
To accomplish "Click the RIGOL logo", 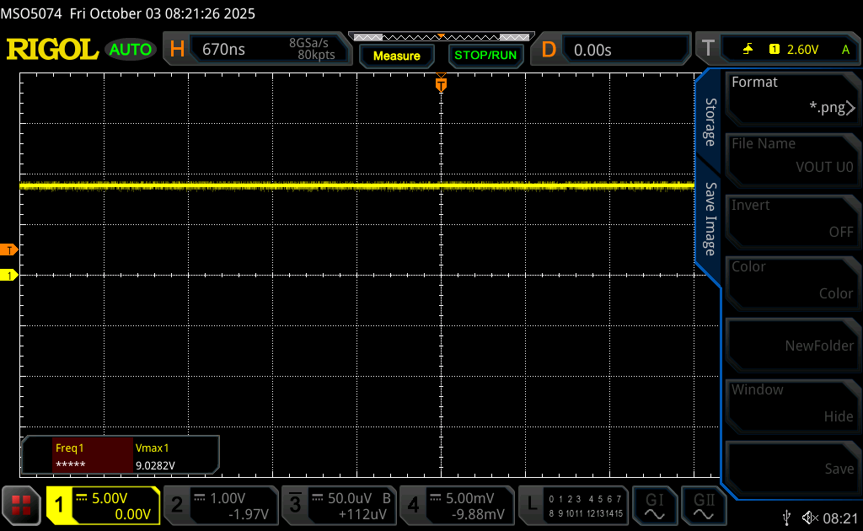I will 52,50.
